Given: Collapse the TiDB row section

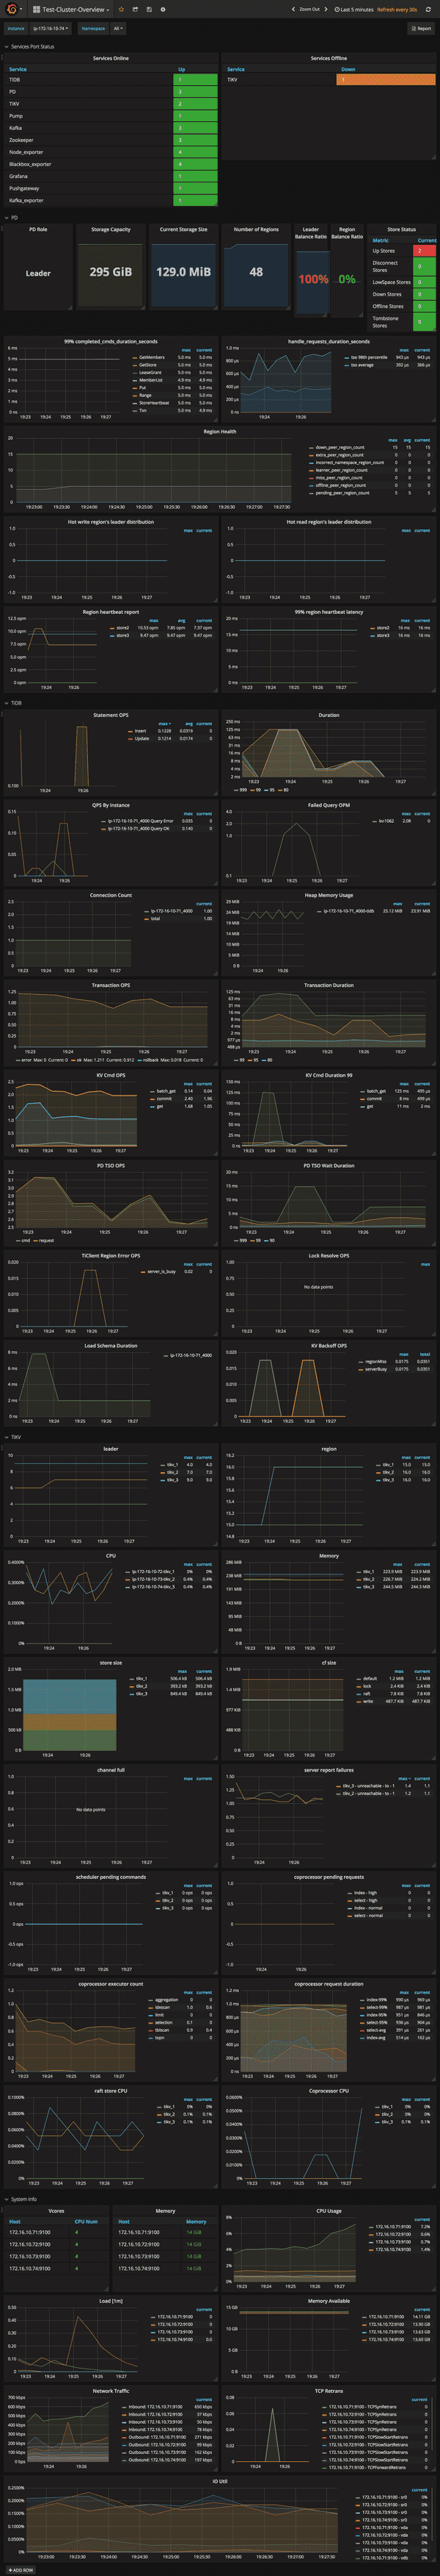Looking at the screenshot, I should (x=15, y=702).
